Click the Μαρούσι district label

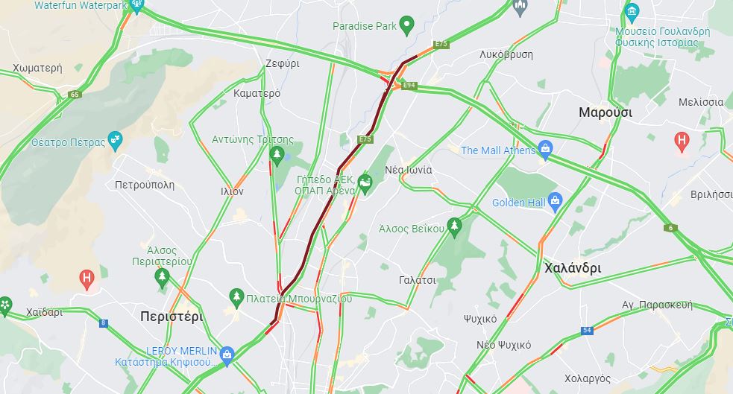pos(605,112)
